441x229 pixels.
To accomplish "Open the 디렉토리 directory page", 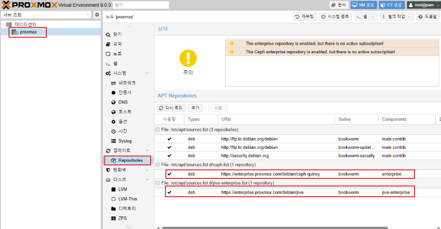I will tap(128, 208).
